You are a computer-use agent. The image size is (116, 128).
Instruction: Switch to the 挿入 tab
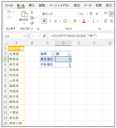pyautogui.click(x=32, y=6)
